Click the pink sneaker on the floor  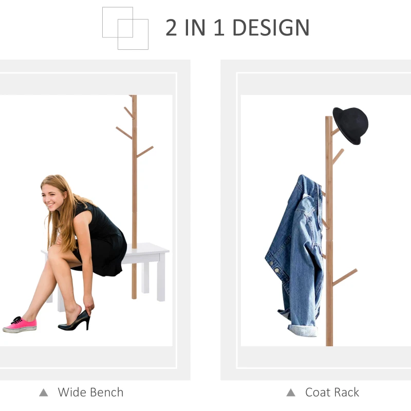(20, 325)
